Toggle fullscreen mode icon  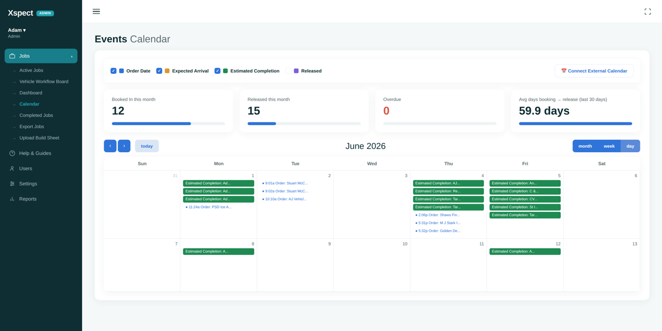click(x=648, y=12)
